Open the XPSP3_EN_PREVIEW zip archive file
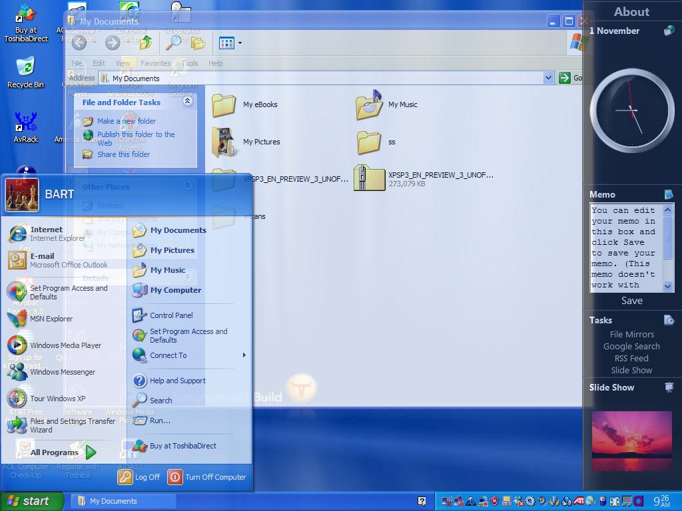 (423, 178)
